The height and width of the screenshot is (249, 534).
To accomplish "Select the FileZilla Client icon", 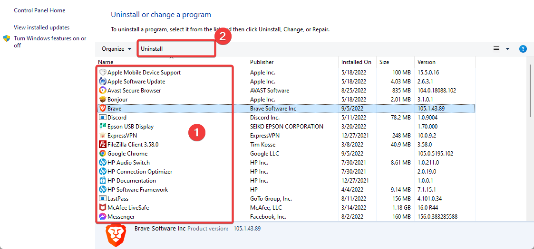I will 102,145.
